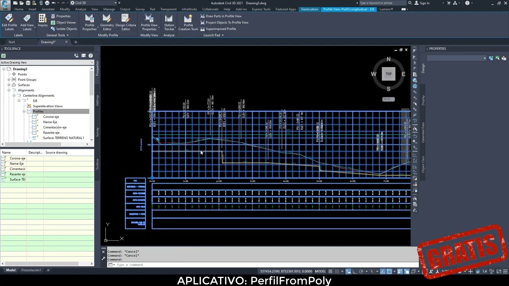Select Rasante-eje profile in the tree

click(51, 133)
